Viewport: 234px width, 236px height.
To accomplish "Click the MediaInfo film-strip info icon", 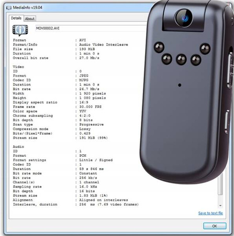I will click(20, 30).
